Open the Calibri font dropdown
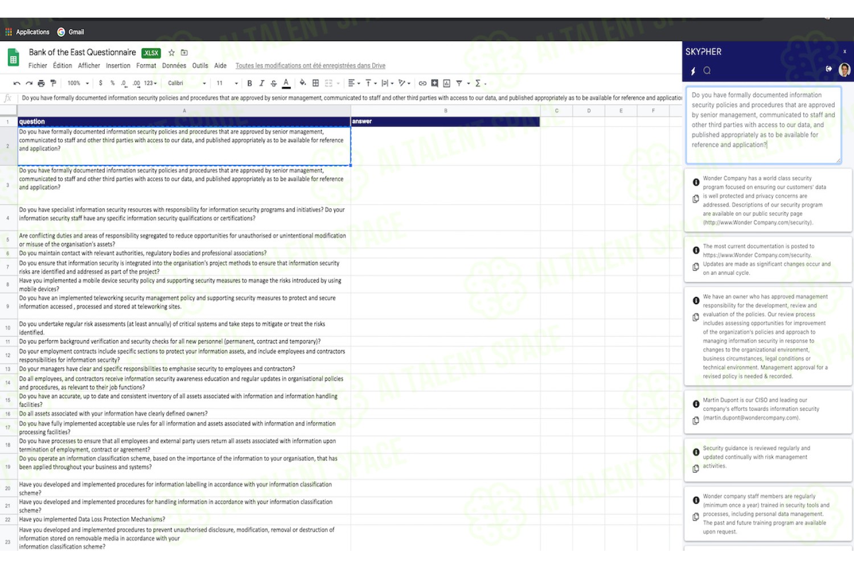Screen dimensions: 854x569 click(x=187, y=83)
